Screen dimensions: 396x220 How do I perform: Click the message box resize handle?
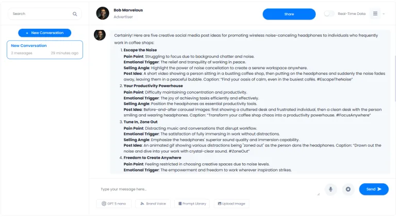pos(319,194)
